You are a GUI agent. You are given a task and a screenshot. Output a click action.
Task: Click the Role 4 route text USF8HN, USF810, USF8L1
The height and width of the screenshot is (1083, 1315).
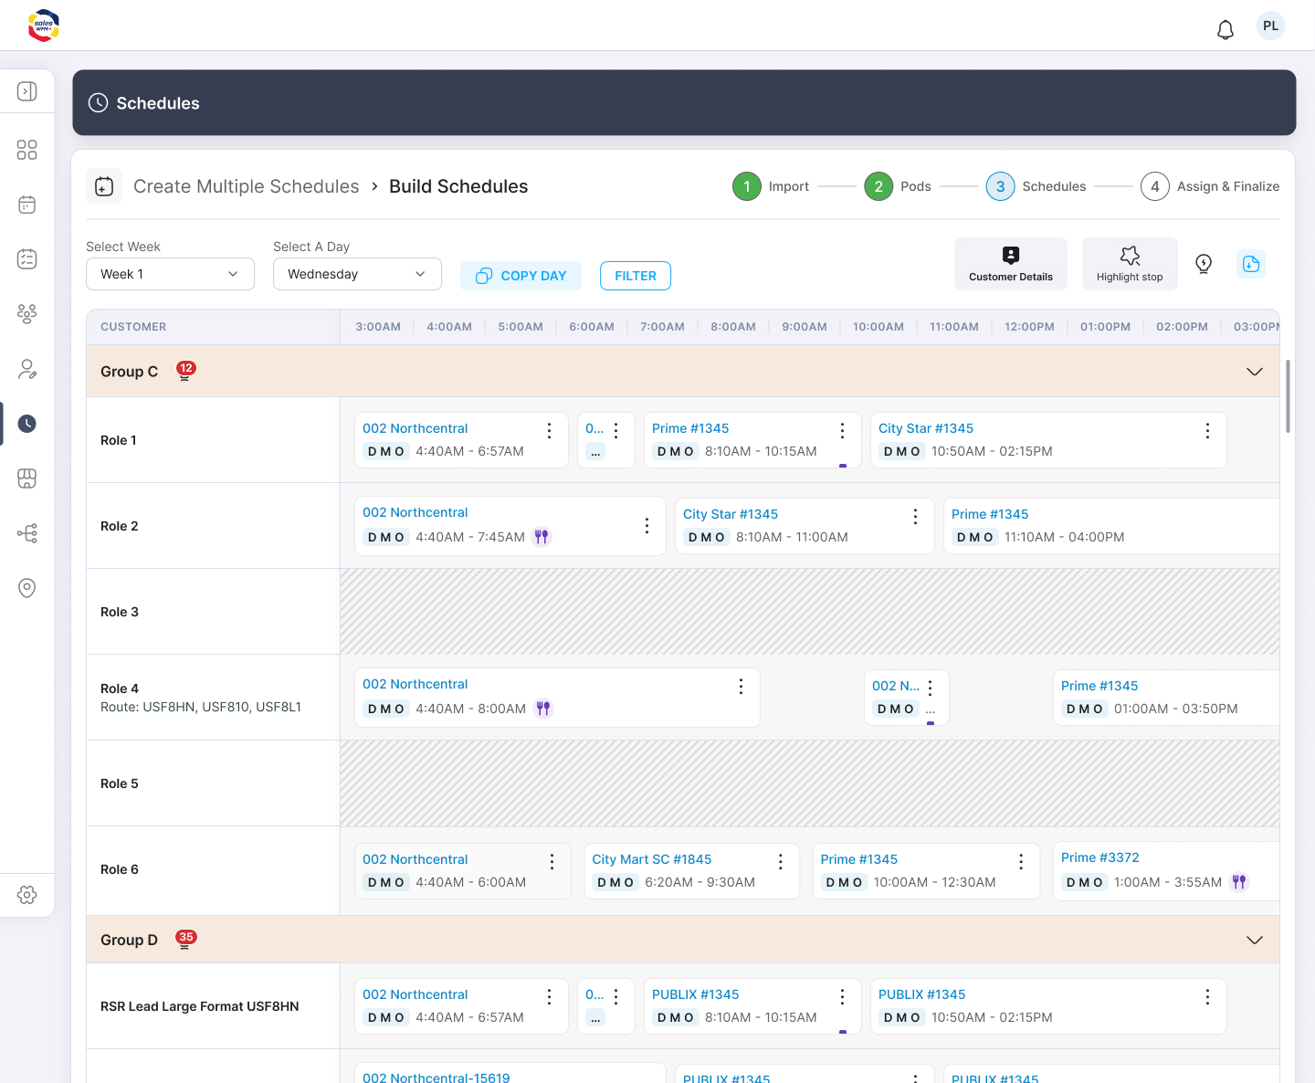click(x=201, y=707)
